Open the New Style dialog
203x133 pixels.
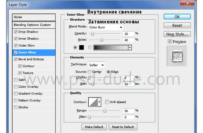point(177,34)
